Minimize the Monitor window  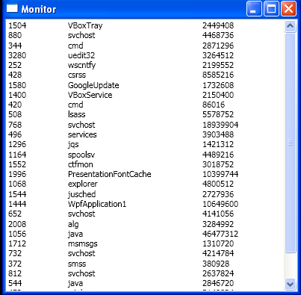pos(254,9)
